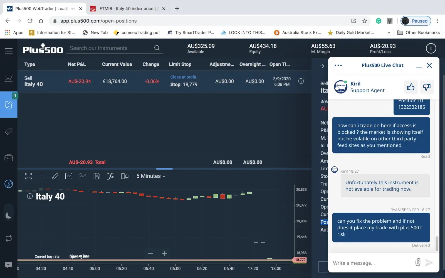445x278 pixels.
Task: Click the crosshair chart tool
Action: (42, 176)
